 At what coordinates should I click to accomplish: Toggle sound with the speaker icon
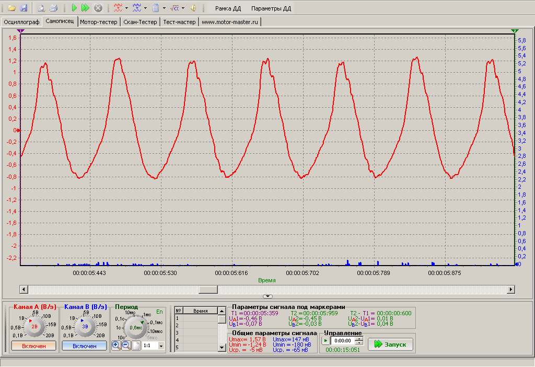[193, 8]
